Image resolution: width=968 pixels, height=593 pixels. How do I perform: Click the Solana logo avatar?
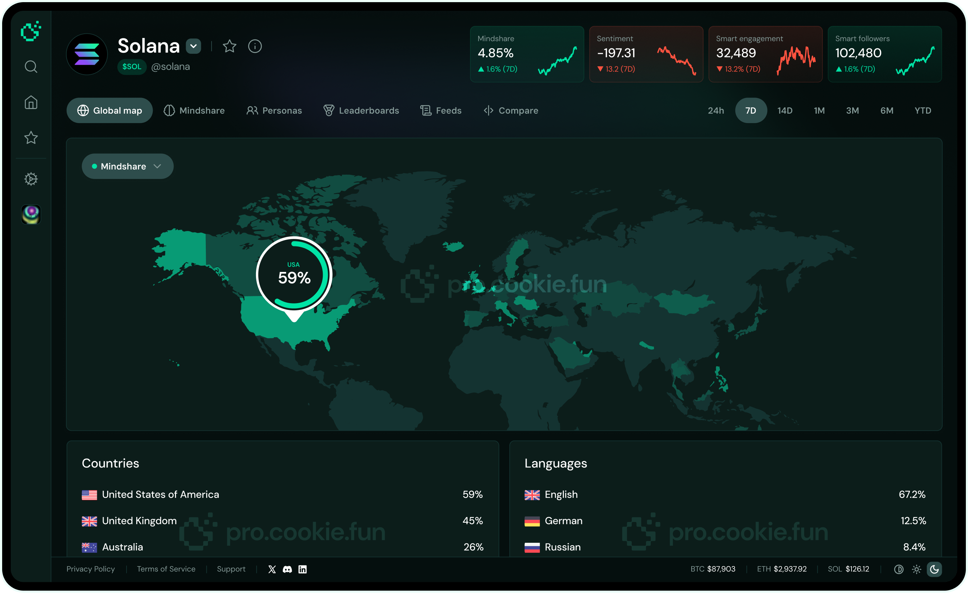click(x=87, y=54)
